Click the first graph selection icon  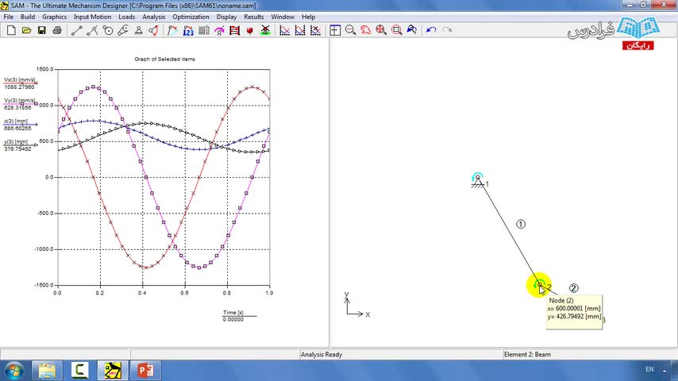point(284,30)
